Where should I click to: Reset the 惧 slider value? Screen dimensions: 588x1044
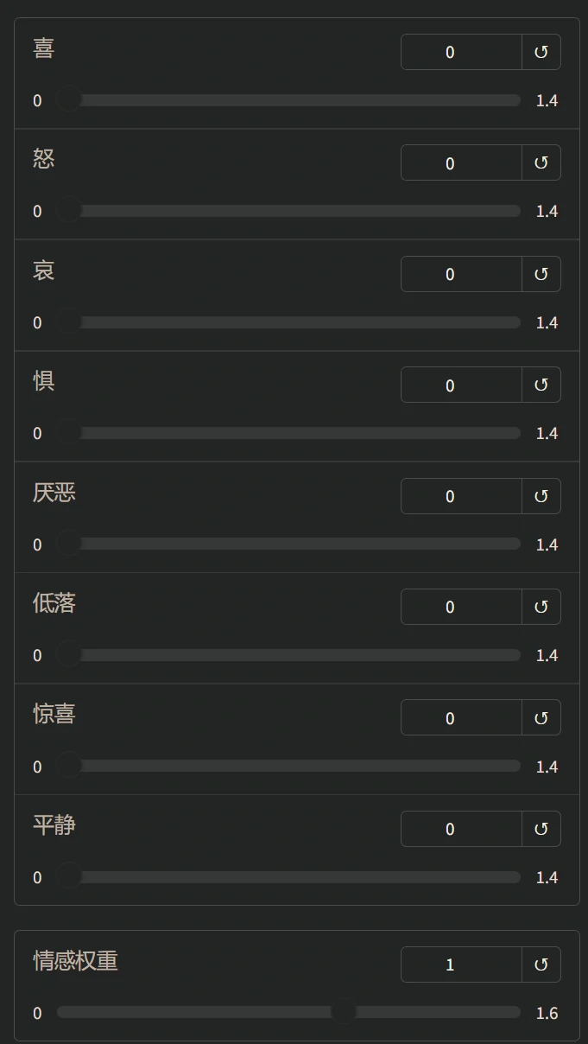pyautogui.click(x=541, y=385)
